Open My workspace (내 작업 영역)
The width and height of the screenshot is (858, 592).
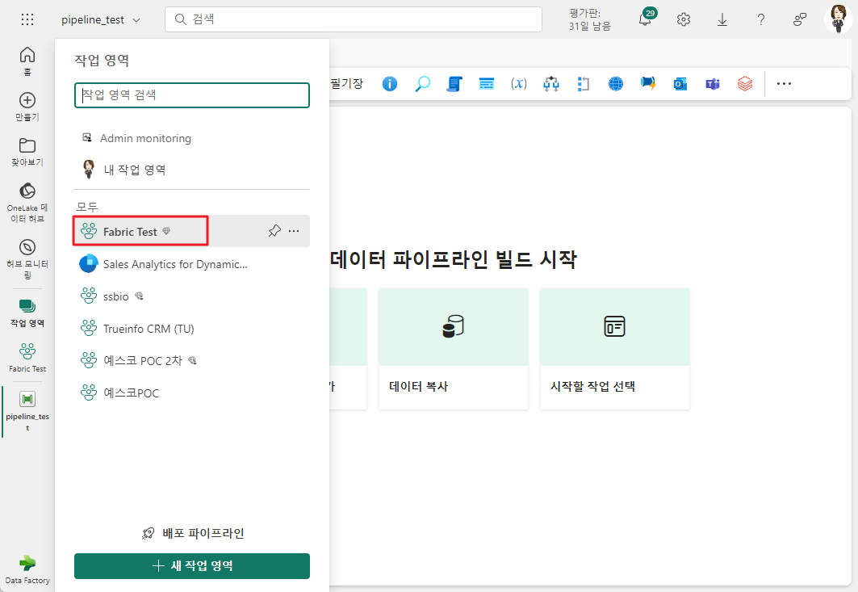click(x=191, y=170)
